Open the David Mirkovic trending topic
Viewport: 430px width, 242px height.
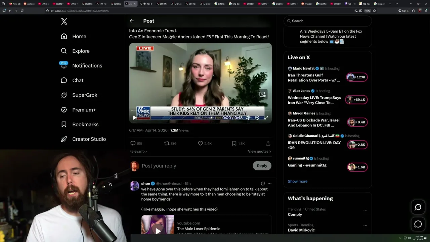click(x=301, y=230)
